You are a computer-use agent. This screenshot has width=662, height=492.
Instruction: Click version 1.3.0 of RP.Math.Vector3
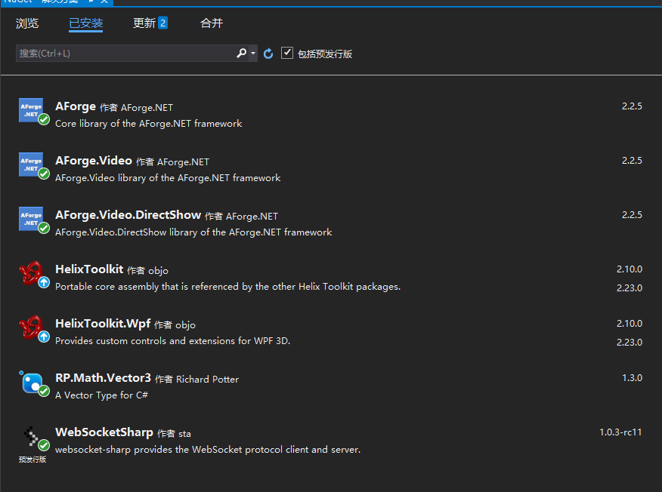(x=632, y=378)
